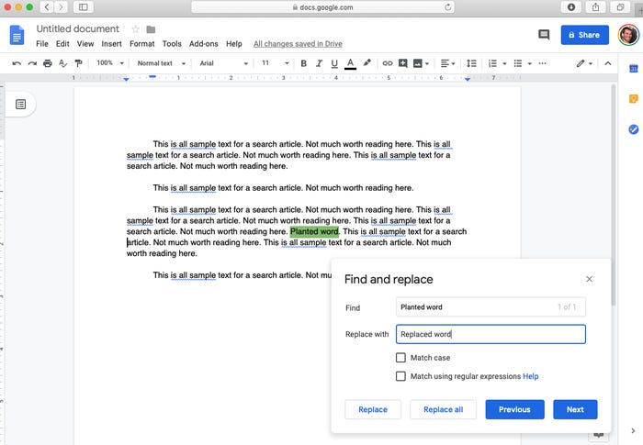Star the Untitled document
Viewport: 643px width, 445px height.
tap(135, 29)
